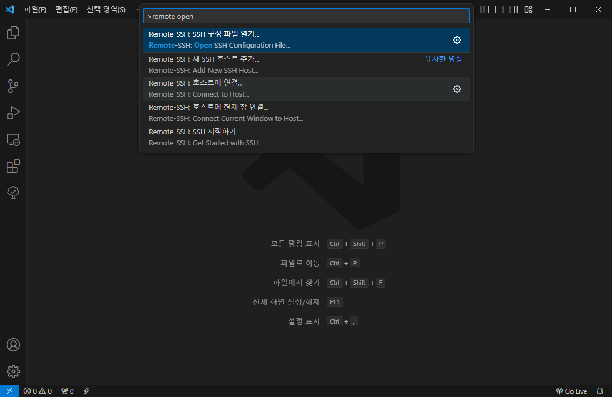Screen dimensions: 612x397
Task: Toggle the primary side bar layout icon
Action: [x=485, y=9]
